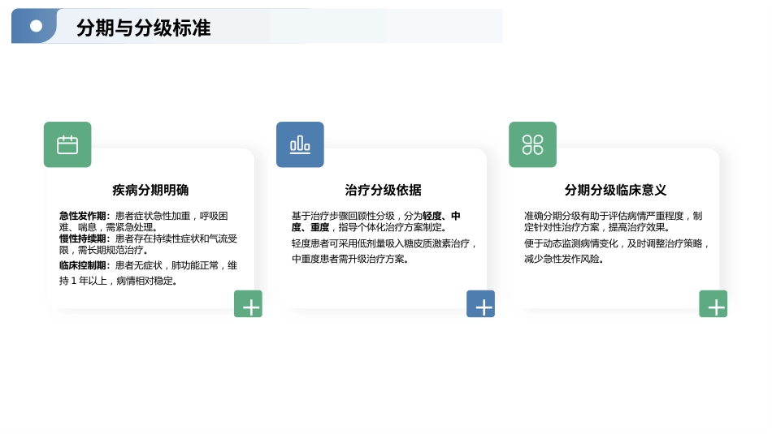Click the white circle icon in title banner
The image size is (772, 434).
(x=36, y=26)
